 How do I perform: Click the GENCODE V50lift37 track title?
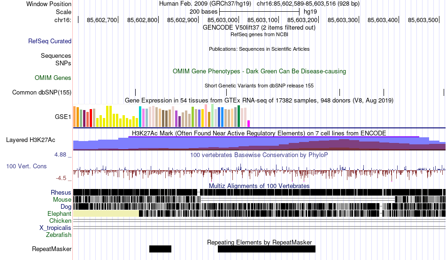tap(259, 28)
